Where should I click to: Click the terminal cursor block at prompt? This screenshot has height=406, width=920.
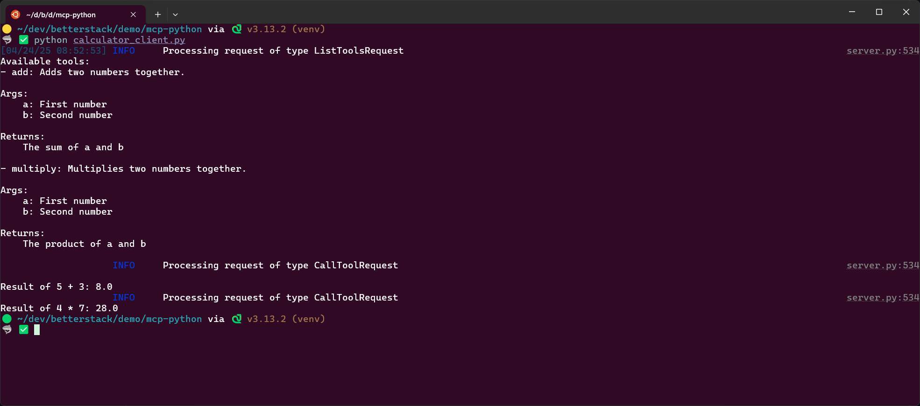pyautogui.click(x=37, y=330)
